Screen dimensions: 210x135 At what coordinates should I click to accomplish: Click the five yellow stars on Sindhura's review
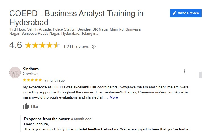pyautogui.click(x=32, y=80)
